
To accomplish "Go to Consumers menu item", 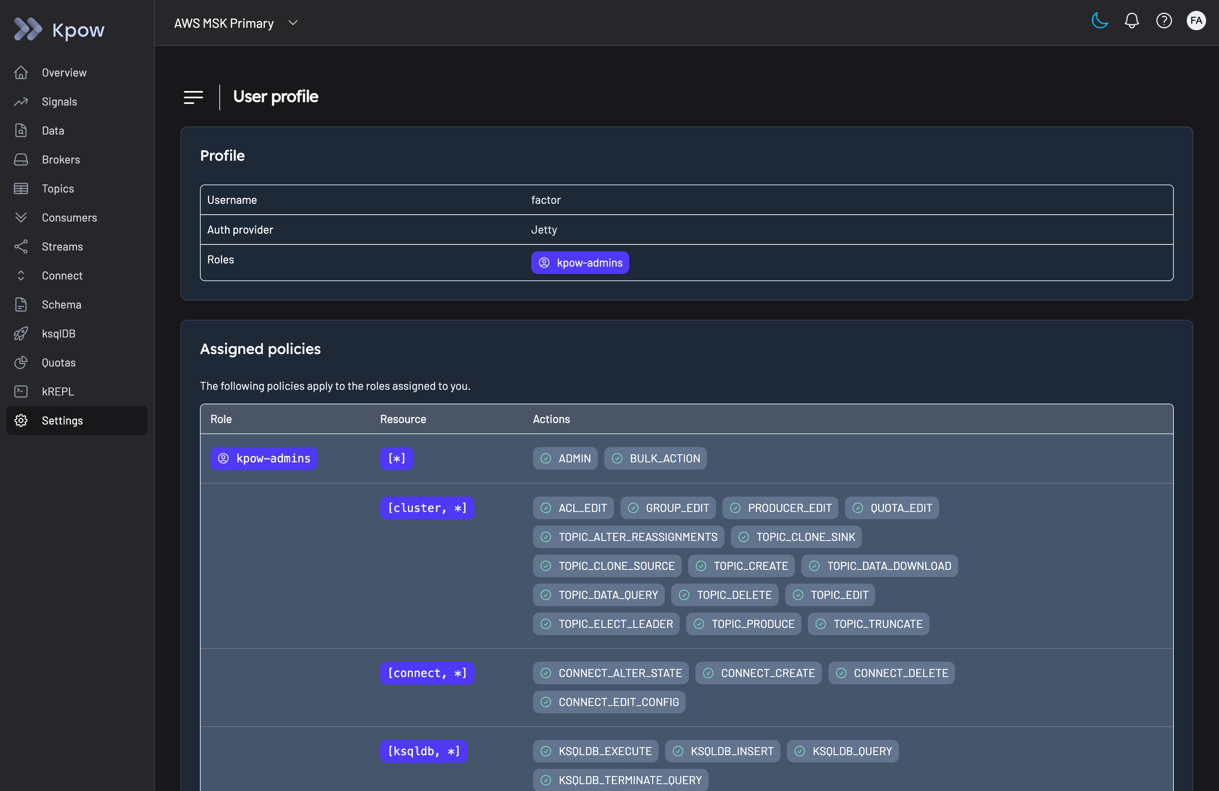I will pos(77,217).
